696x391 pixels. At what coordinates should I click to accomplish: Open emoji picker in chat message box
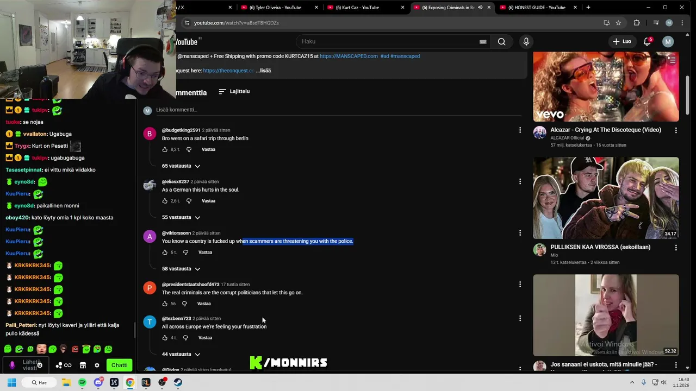click(x=40, y=365)
